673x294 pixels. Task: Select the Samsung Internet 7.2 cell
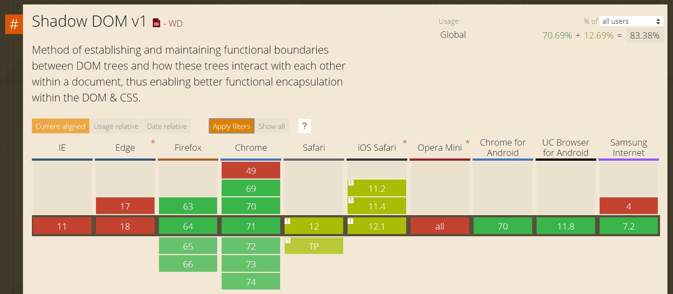[x=629, y=226]
